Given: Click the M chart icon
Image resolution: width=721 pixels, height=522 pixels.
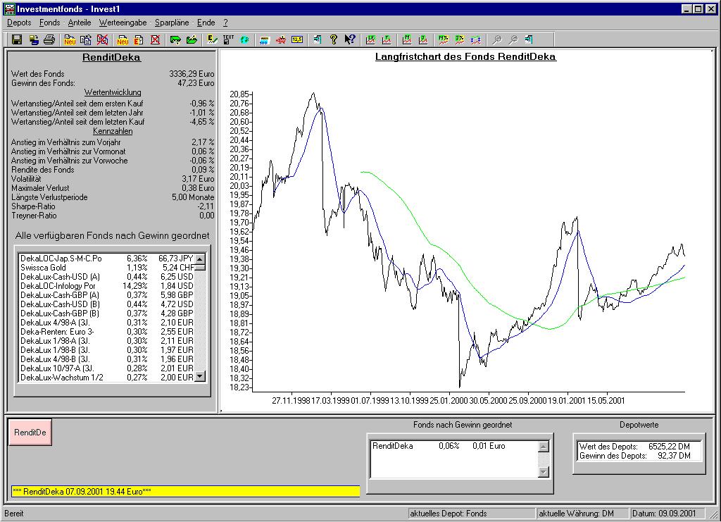Looking at the screenshot, I should (407, 39).
